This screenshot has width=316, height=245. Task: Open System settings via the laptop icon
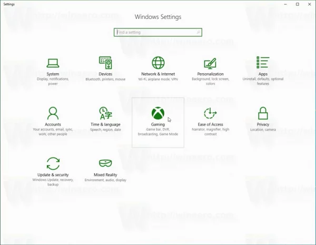pos(53,63)
